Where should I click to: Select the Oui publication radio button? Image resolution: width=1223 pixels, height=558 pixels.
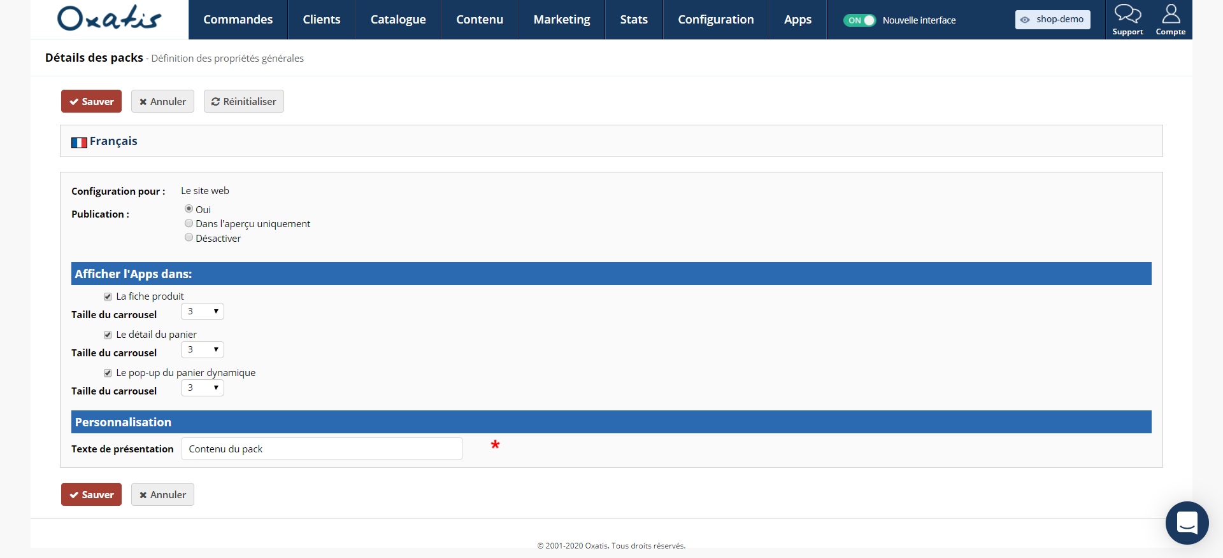click(189, 209)
